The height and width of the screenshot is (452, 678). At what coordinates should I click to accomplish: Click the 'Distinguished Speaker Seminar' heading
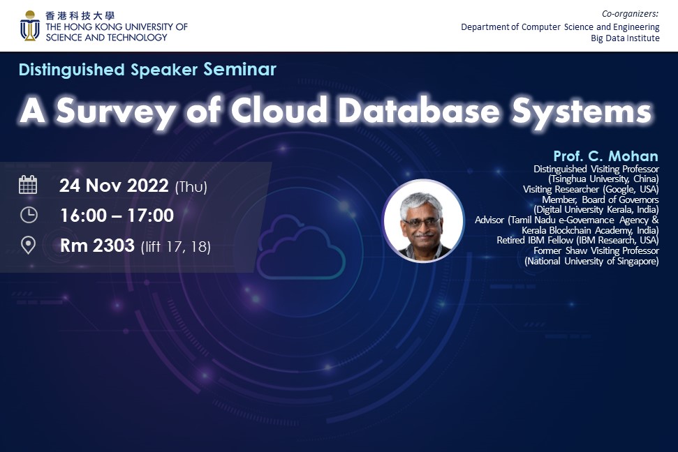click(x=147, y=70)
